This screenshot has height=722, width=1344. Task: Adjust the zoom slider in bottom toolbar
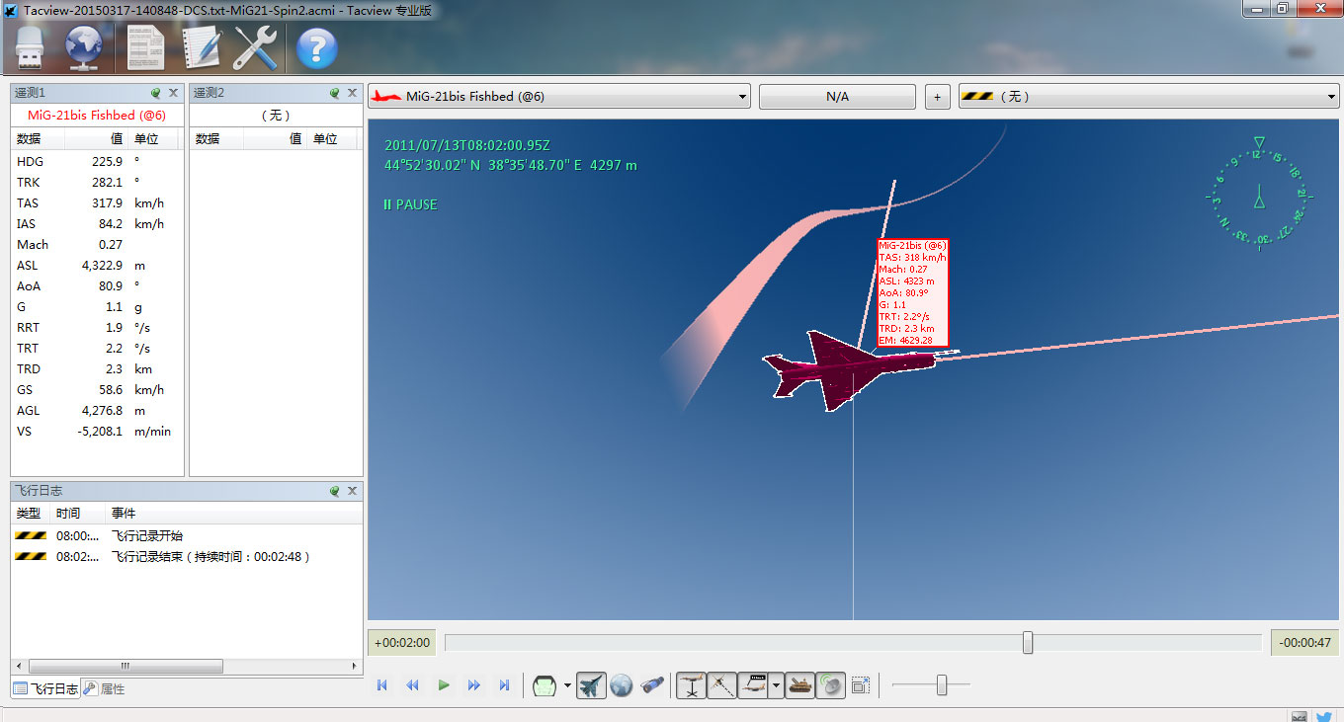(942, 684)
